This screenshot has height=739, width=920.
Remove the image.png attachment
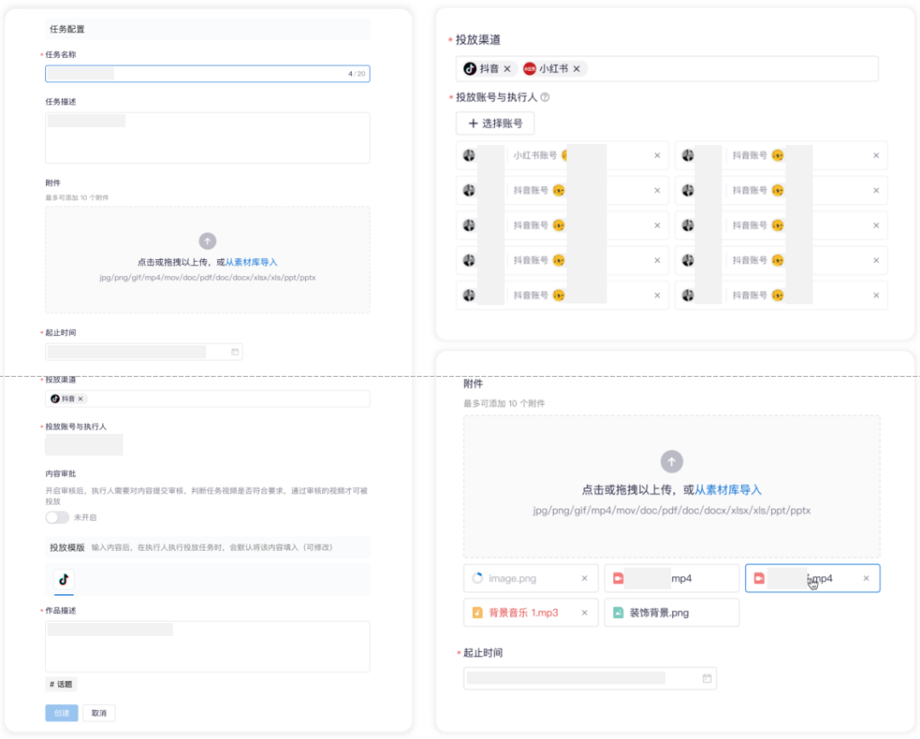click(x=584, y=578)
